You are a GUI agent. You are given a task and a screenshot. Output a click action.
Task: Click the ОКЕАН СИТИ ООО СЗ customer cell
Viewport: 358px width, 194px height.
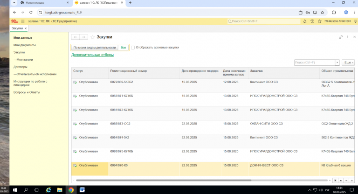(284, 127)
